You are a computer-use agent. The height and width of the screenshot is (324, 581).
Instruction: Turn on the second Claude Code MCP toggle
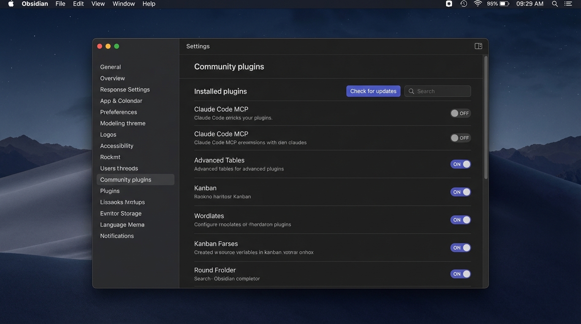[x=460, y=138]
